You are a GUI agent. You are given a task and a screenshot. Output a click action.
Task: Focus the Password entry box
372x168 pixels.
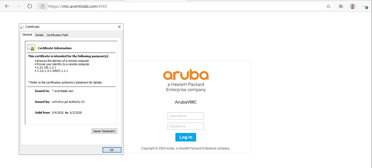point(185,126)
